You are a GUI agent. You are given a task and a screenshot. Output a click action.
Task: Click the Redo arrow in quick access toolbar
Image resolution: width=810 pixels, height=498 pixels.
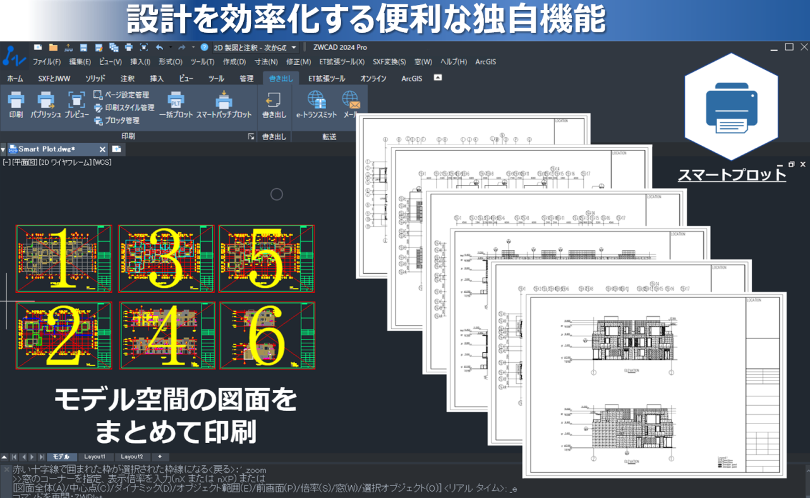click(x=181, y=47)
